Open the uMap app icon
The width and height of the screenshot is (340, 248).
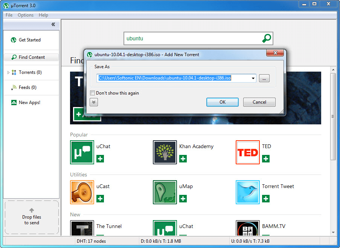165,192
